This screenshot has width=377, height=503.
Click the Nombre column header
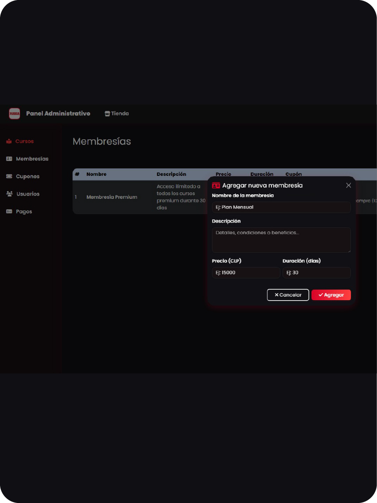96,174
